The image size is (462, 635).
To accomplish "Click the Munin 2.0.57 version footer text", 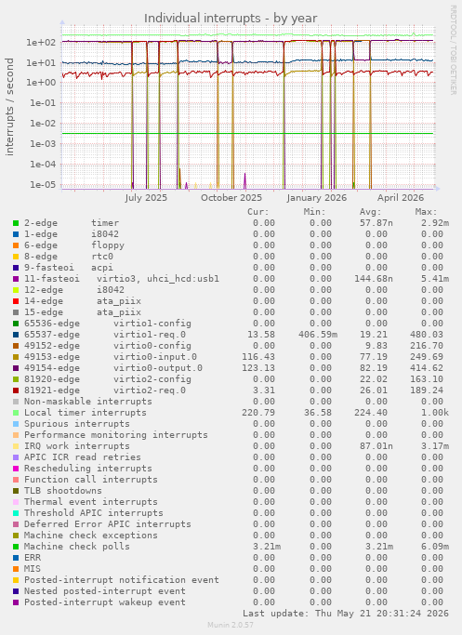I will [231, 625].
